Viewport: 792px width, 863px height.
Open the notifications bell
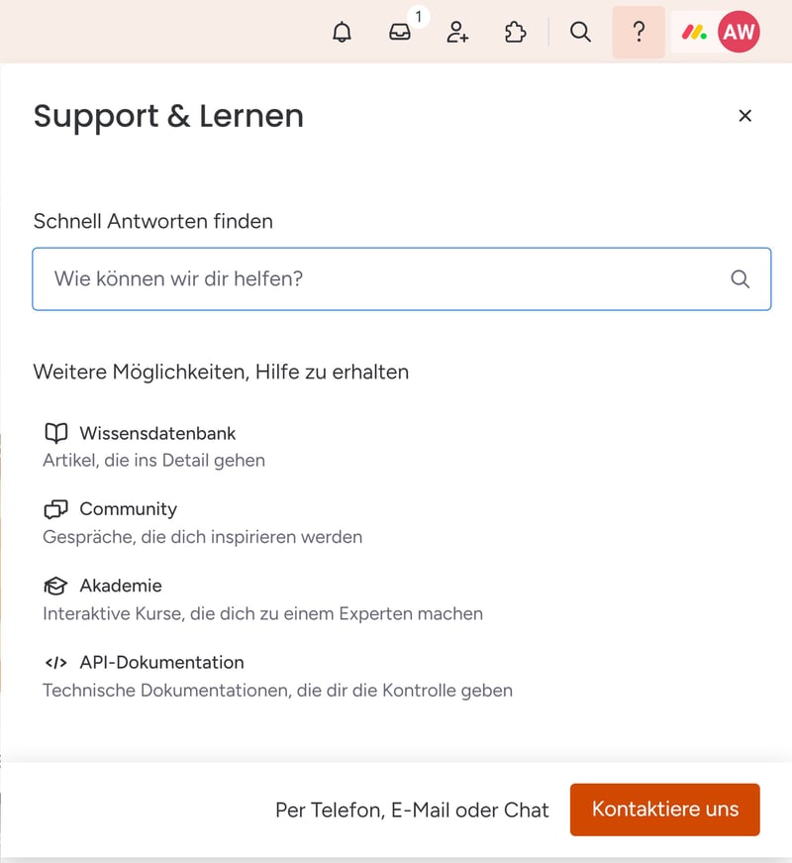tap(343, 33)
